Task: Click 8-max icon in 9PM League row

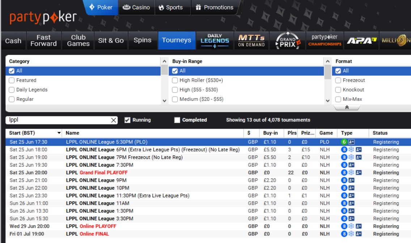Action: click(344, 180)
